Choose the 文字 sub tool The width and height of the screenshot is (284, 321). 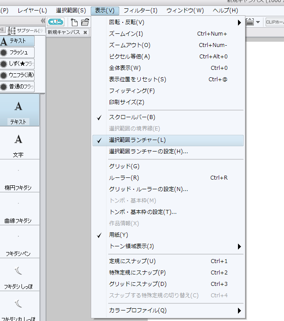19,143
